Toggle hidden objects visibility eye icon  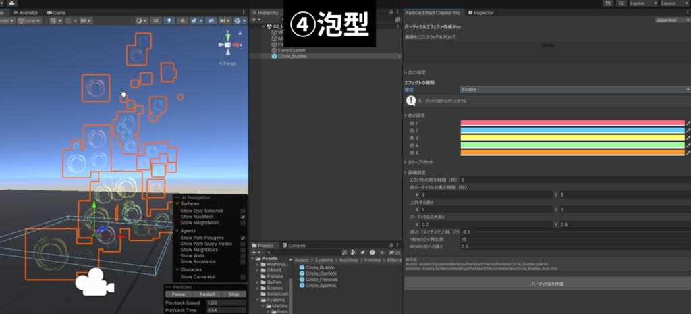coord(211,21)
